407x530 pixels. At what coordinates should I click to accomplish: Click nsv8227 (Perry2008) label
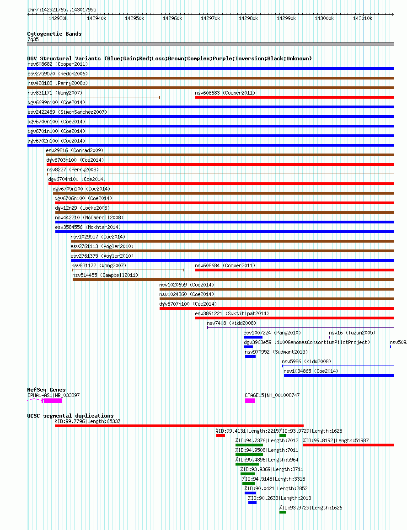pyautogui.click(x=73, y=170)
